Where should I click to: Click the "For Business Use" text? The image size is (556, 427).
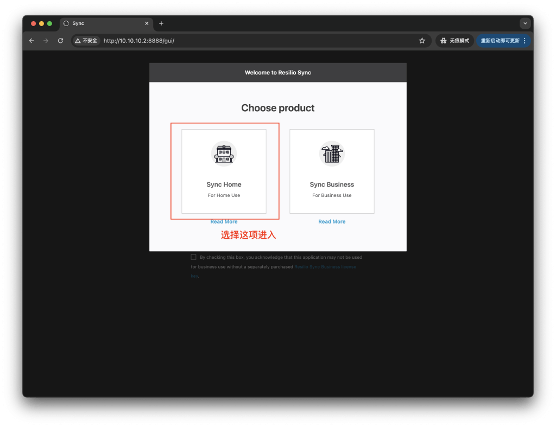pyautogui.click(x=332, y=195)
